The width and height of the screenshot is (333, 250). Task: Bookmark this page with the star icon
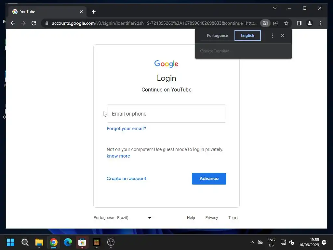point(286,23)
